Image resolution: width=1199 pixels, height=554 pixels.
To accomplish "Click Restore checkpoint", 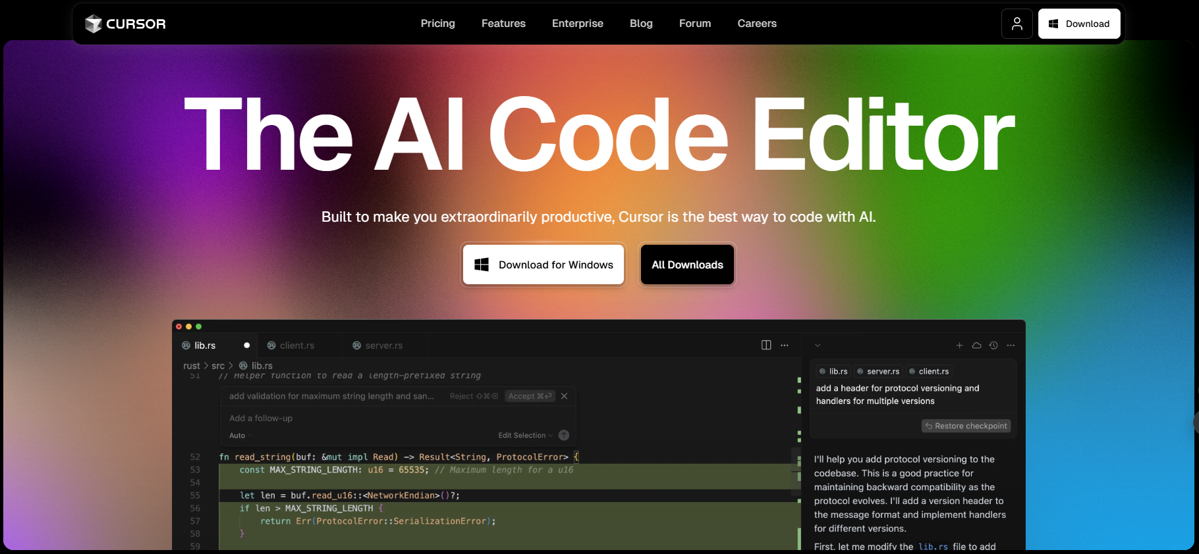I will 966,426.
